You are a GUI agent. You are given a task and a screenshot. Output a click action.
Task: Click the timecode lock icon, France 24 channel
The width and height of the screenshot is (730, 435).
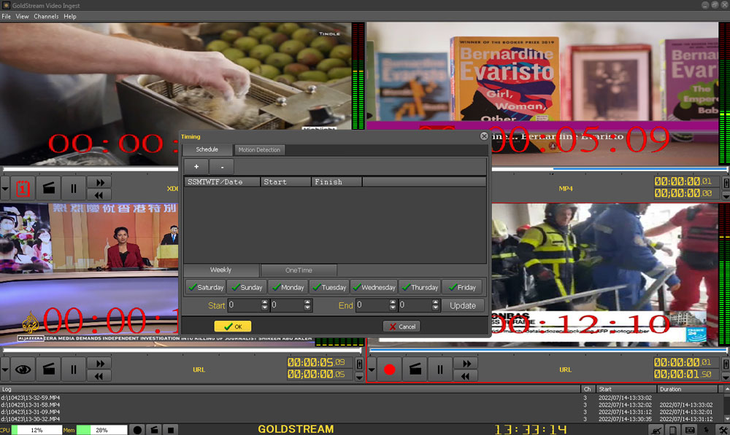[x=726, y=364]
